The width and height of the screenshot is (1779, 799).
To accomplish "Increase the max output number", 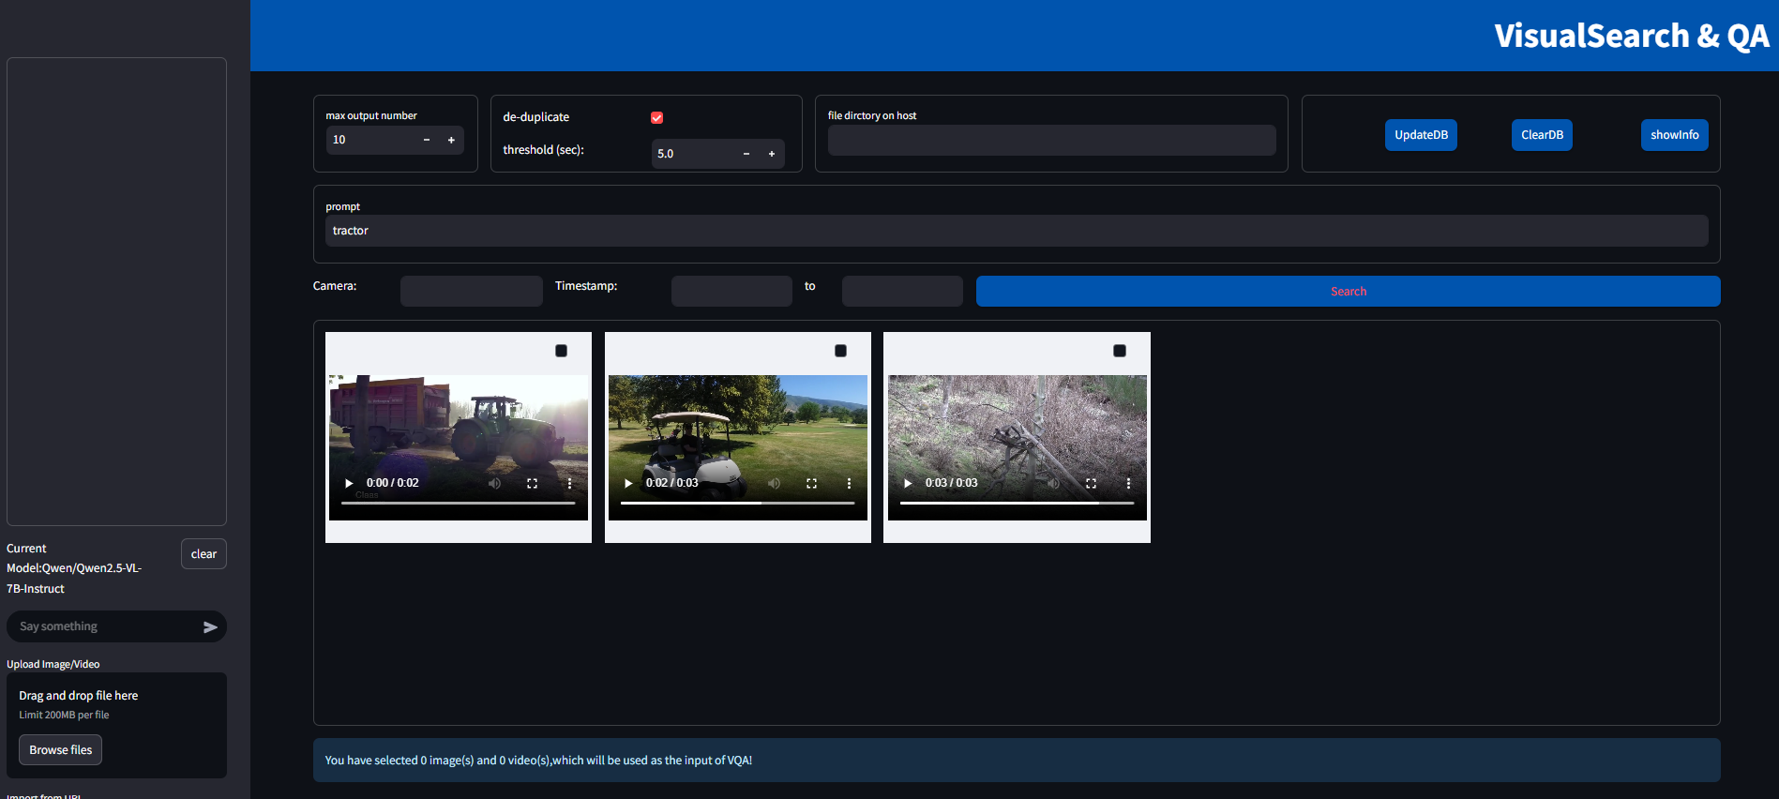I will (451, 141).
